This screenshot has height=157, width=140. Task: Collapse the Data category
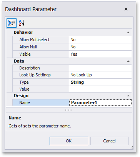coord(128,61)
